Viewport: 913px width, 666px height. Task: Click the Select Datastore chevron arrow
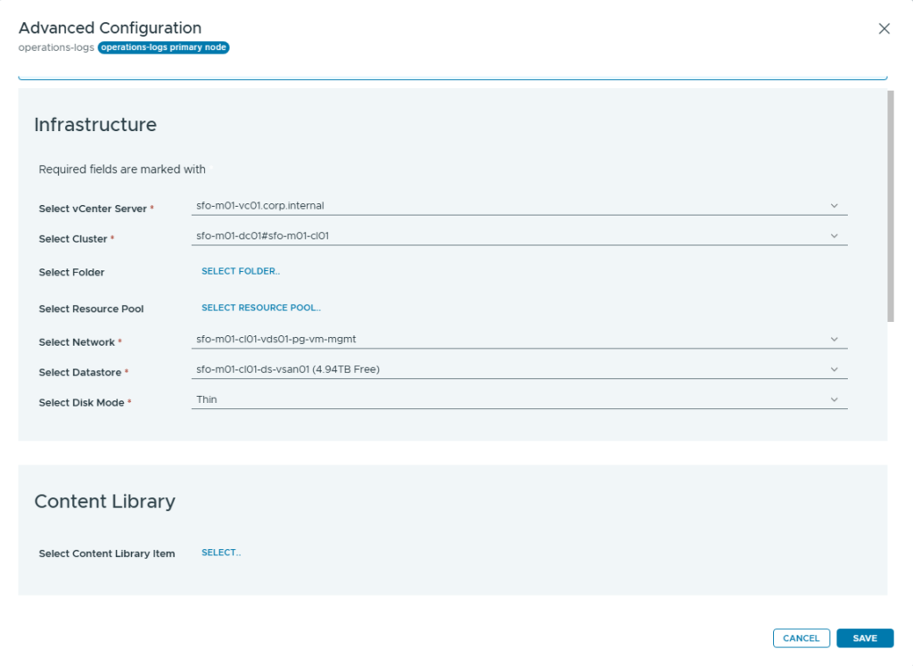coord(835,370)
